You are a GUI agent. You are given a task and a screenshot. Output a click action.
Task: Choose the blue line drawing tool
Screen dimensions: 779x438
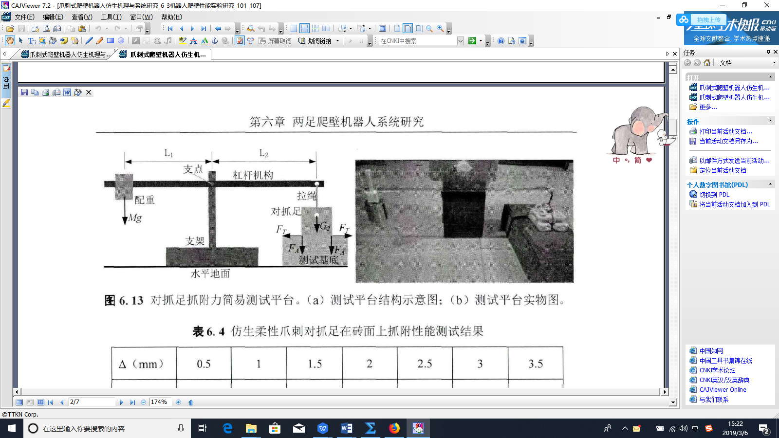coord(89,41)
